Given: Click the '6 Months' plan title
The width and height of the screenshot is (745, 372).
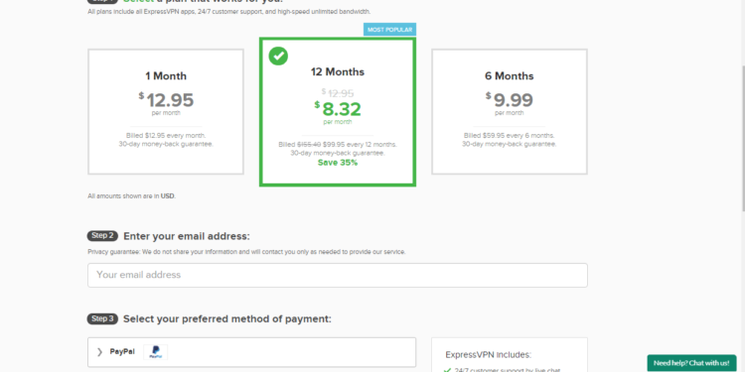Looking at the screenshot, I should 510,76.
